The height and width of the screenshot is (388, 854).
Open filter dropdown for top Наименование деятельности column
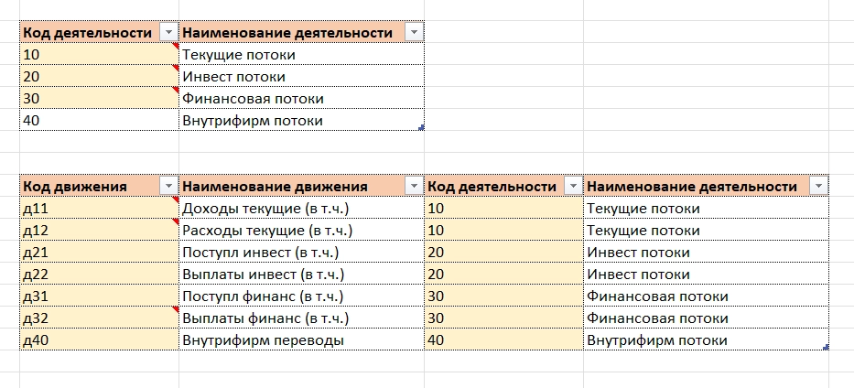(x=414, y=33)
